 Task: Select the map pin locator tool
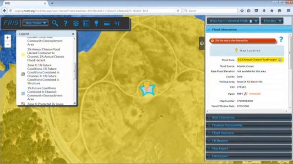(x=97, y=23)
